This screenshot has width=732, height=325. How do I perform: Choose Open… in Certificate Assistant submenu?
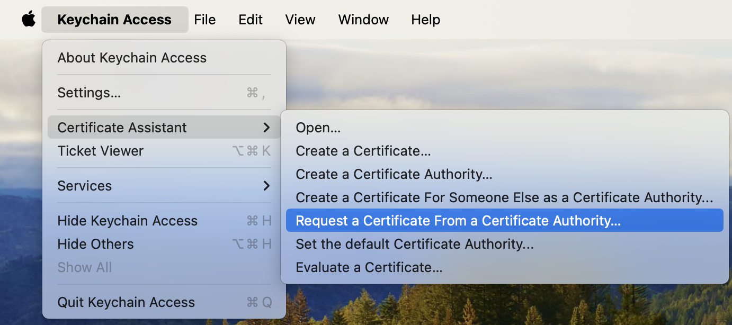pyautogui.click(x=318, y=128)
